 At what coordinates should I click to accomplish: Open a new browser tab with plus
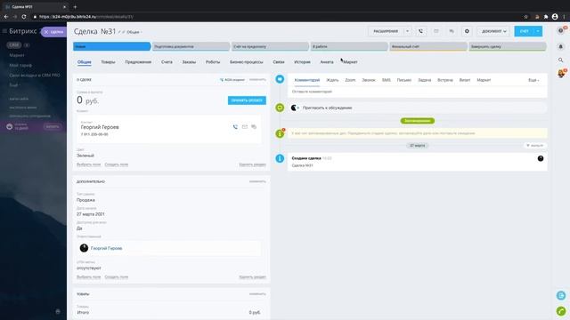coord(75,7)
